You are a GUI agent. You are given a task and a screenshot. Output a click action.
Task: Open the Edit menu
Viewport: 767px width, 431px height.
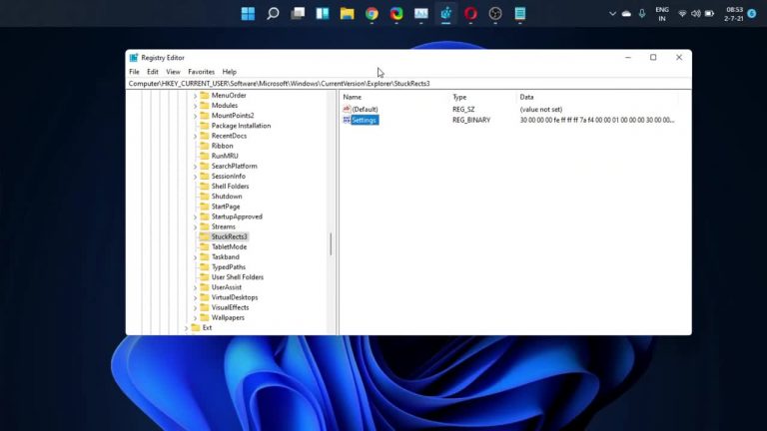pyautogui.click(x=153, y=72)
